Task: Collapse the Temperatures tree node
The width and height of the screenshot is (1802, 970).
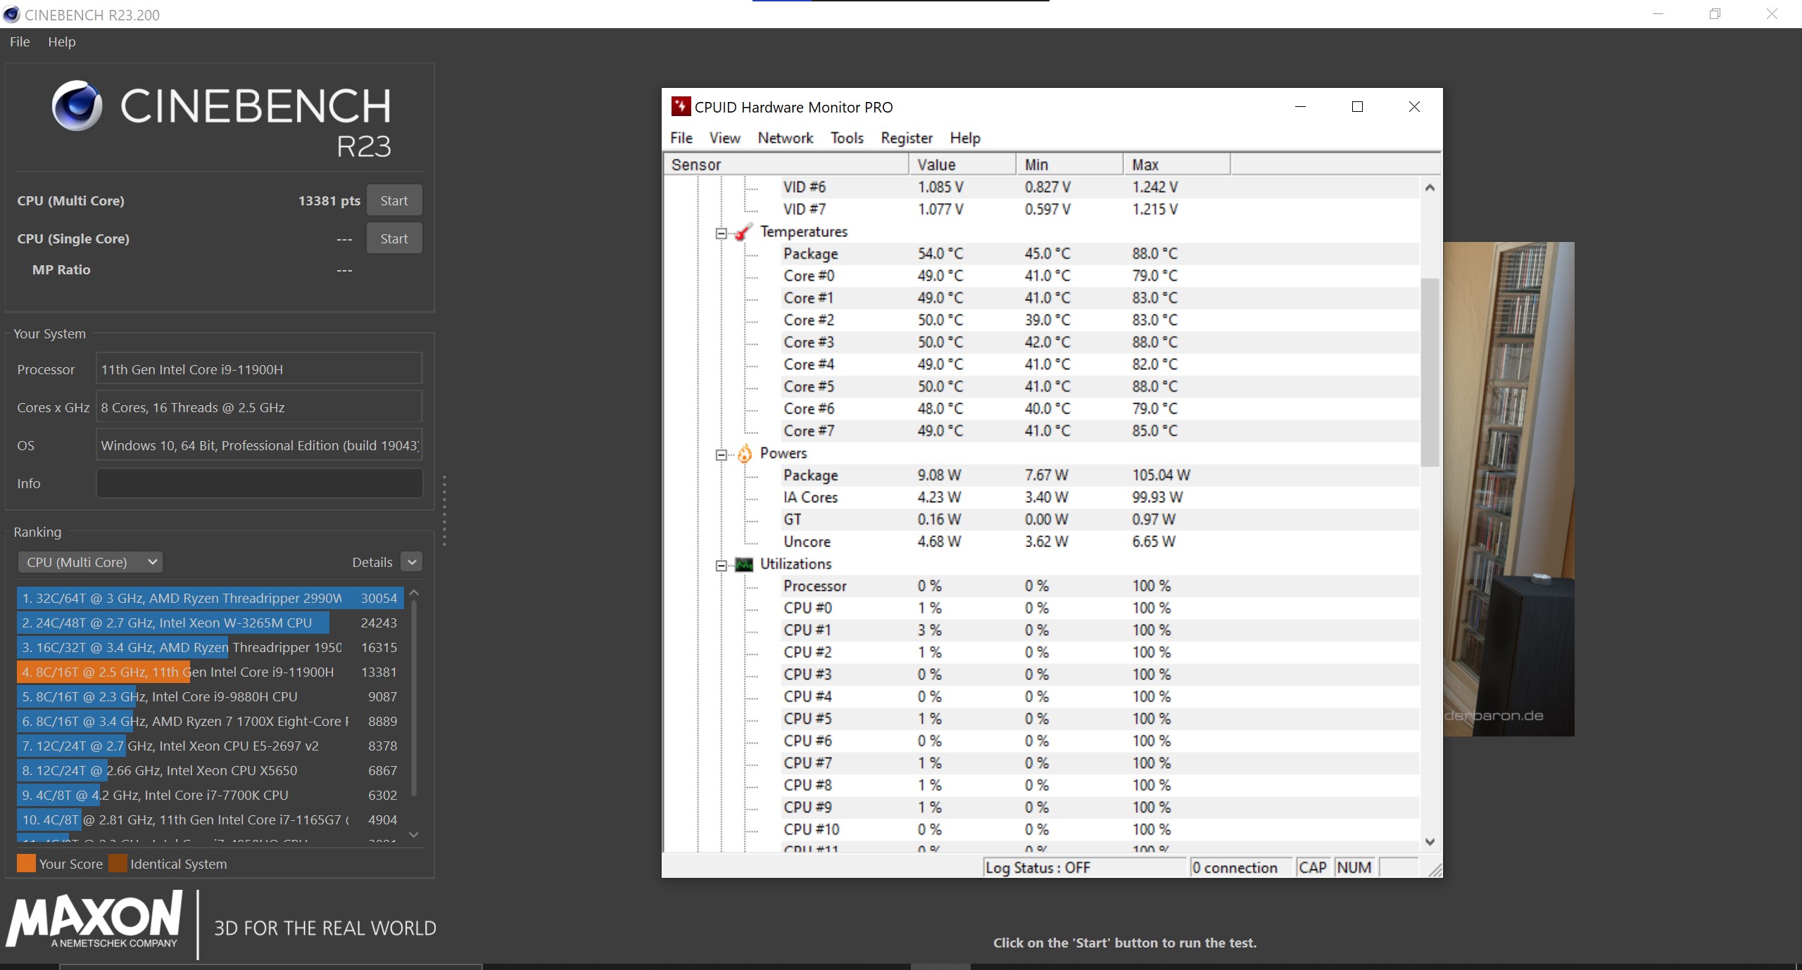Action: (721, 233)
